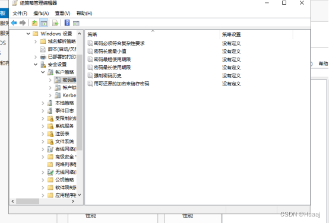The image size is (329, 223).
Task: Click the Export list toolbar icon
Action: 55,23
